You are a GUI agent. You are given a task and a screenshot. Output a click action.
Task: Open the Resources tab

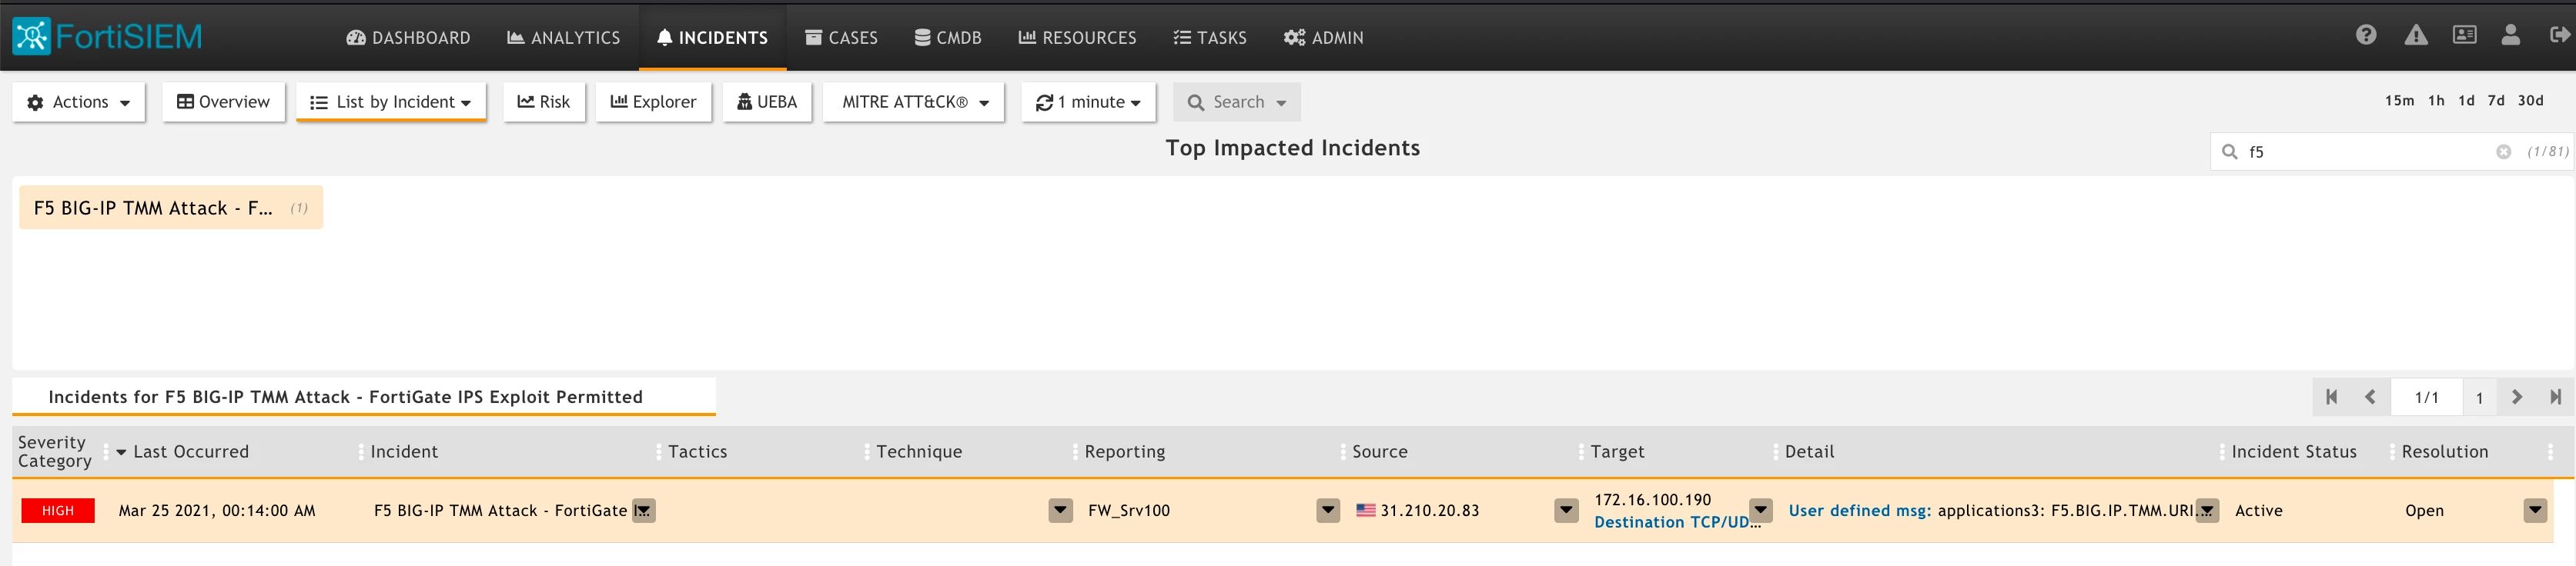1077,38
